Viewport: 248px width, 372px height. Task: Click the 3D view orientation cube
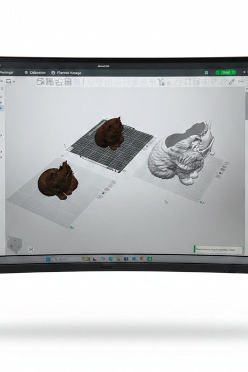point(15,244)
